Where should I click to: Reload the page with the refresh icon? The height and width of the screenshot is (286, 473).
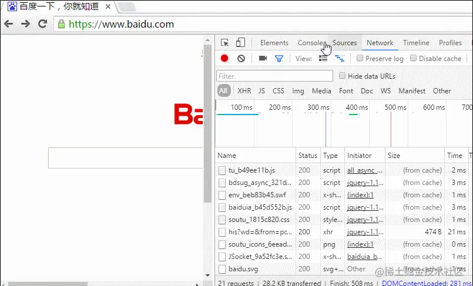pos(42,24)
